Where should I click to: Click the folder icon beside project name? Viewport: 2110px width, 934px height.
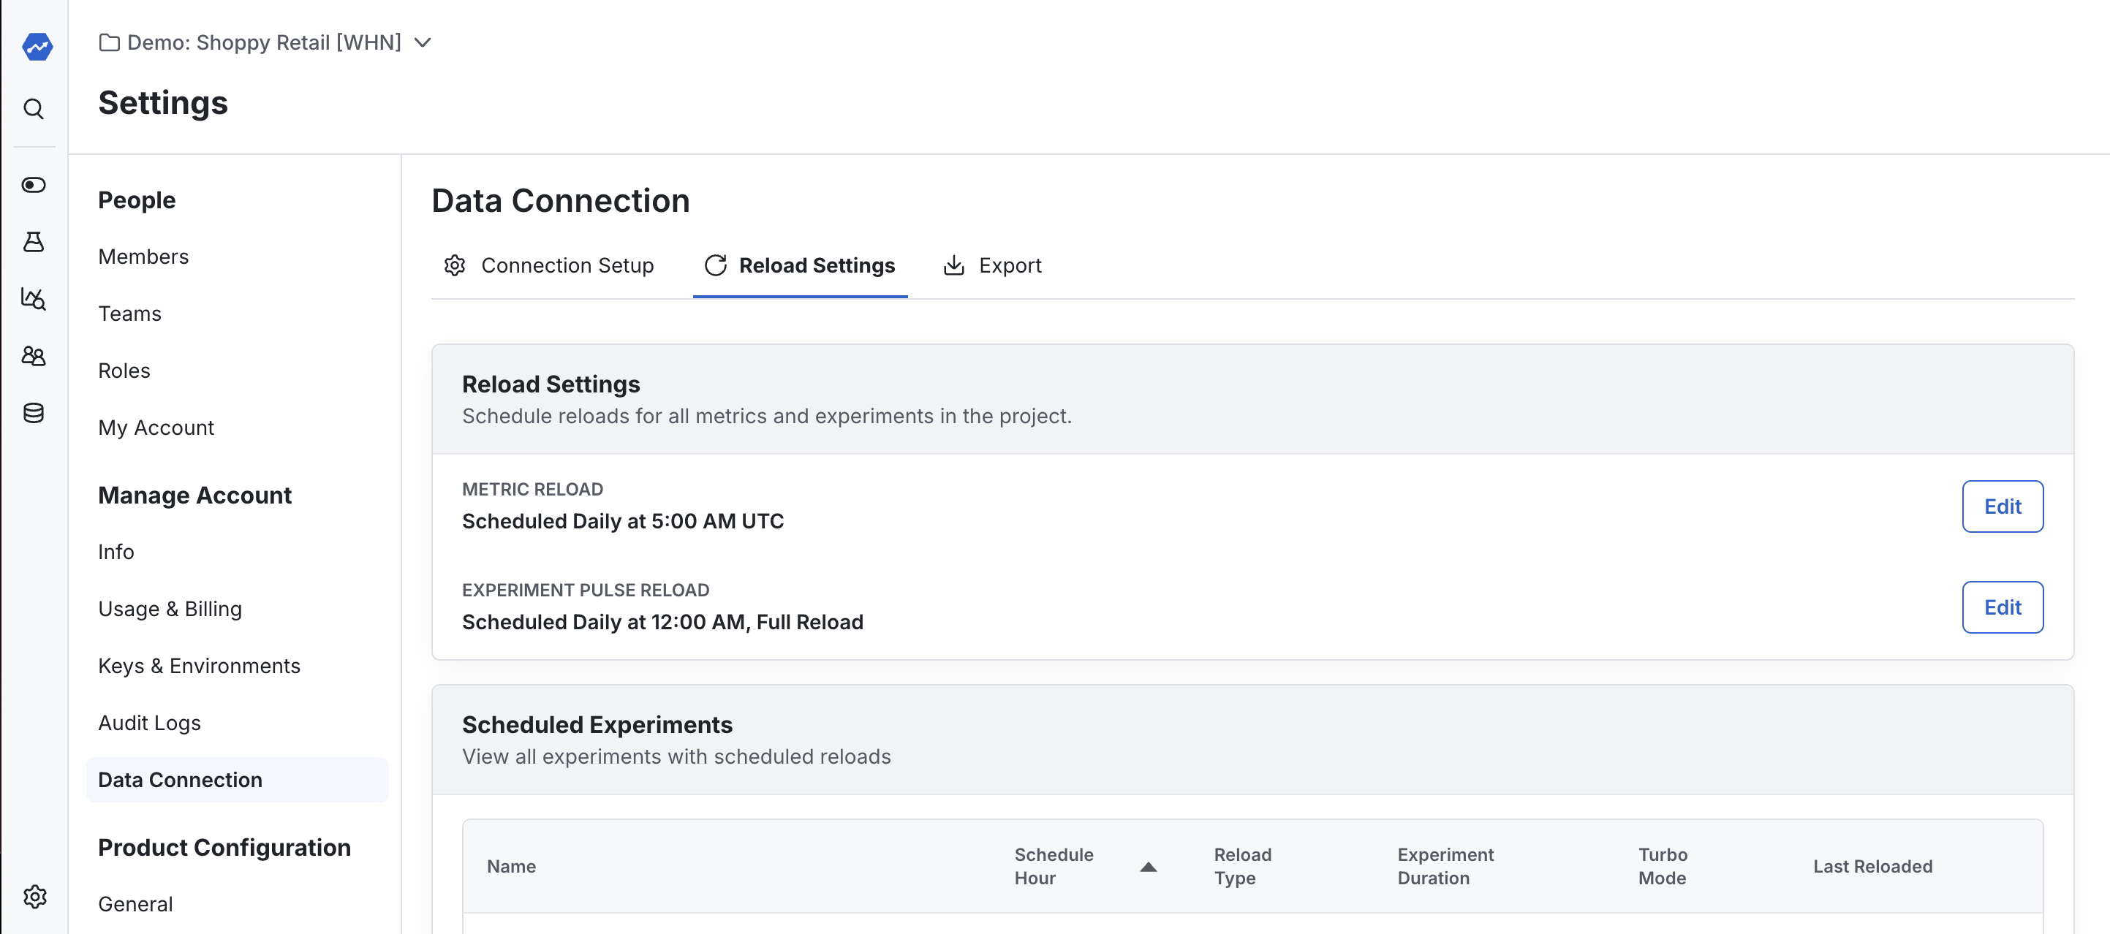tap(109, 42)
